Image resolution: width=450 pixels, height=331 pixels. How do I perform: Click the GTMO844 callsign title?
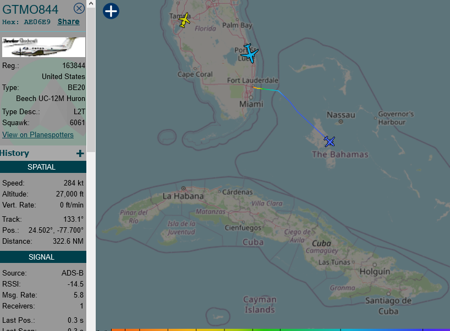point(30,9)
